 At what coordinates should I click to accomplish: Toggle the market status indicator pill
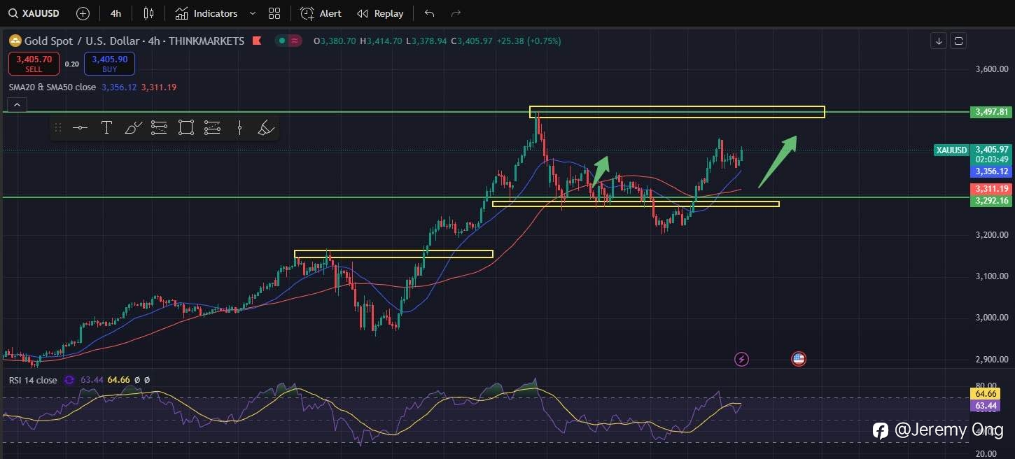pyautogui.click(x=288, y=41)
